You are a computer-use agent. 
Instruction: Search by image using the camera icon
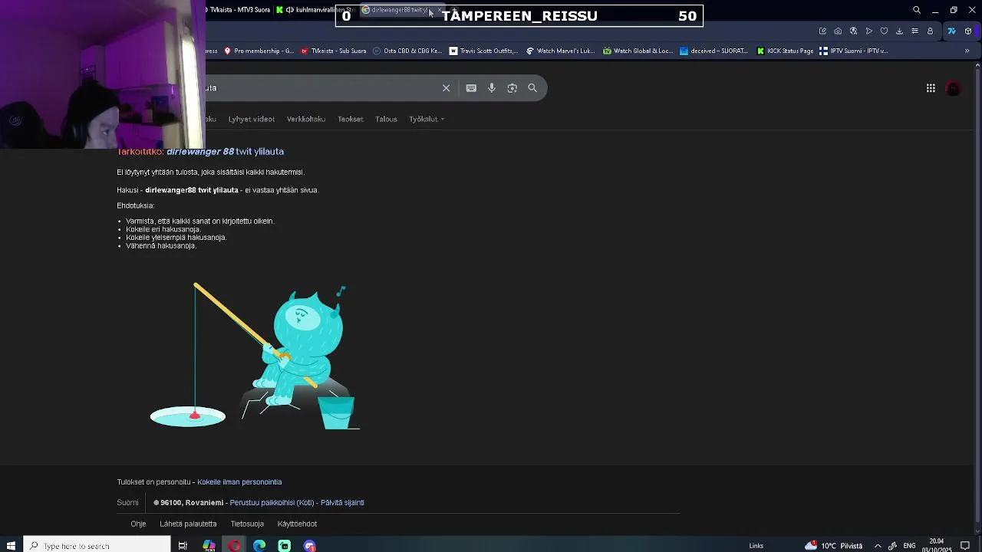(x=512, y=88)
